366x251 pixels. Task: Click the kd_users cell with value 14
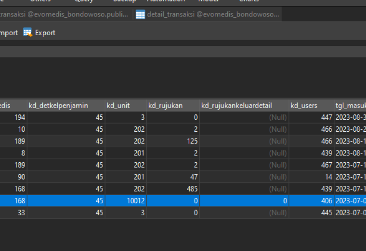click(x=312, y=177)
